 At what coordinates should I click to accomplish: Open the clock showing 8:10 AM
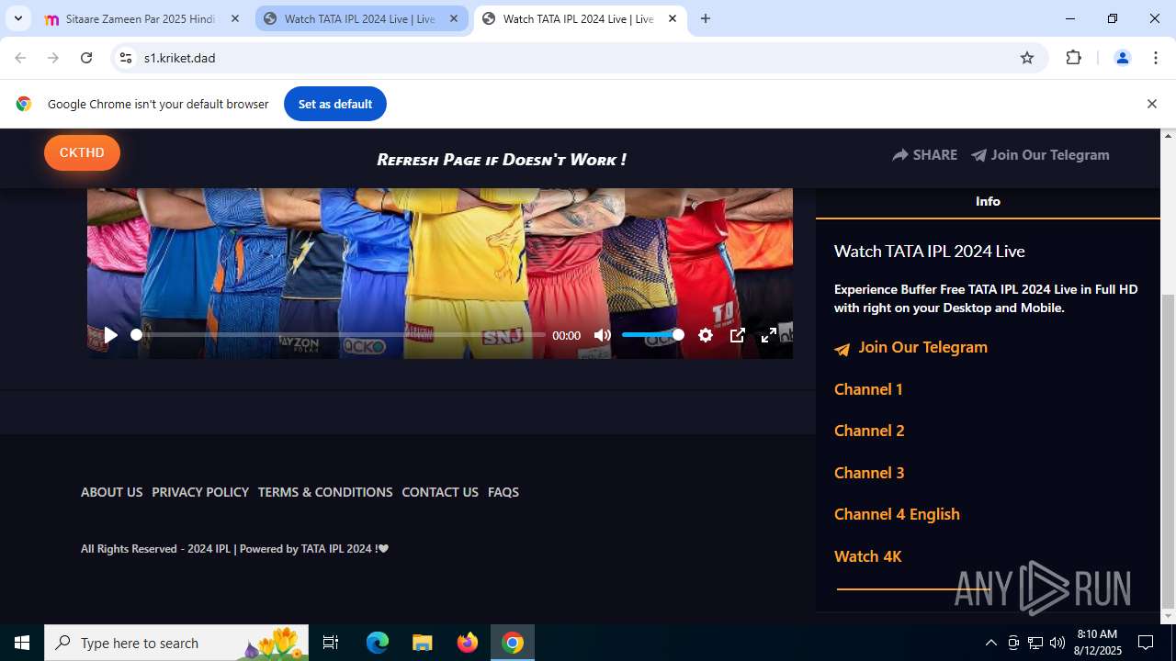pos(1097,643)
